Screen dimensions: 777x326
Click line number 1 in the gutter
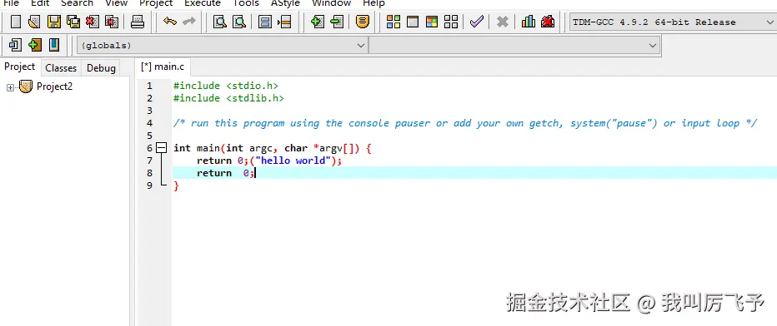[150, 86]
